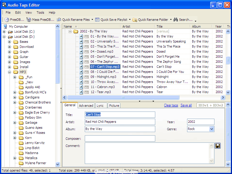232x174 pixels.
Task: Open the Tools menu
Action: pos(40,12)
